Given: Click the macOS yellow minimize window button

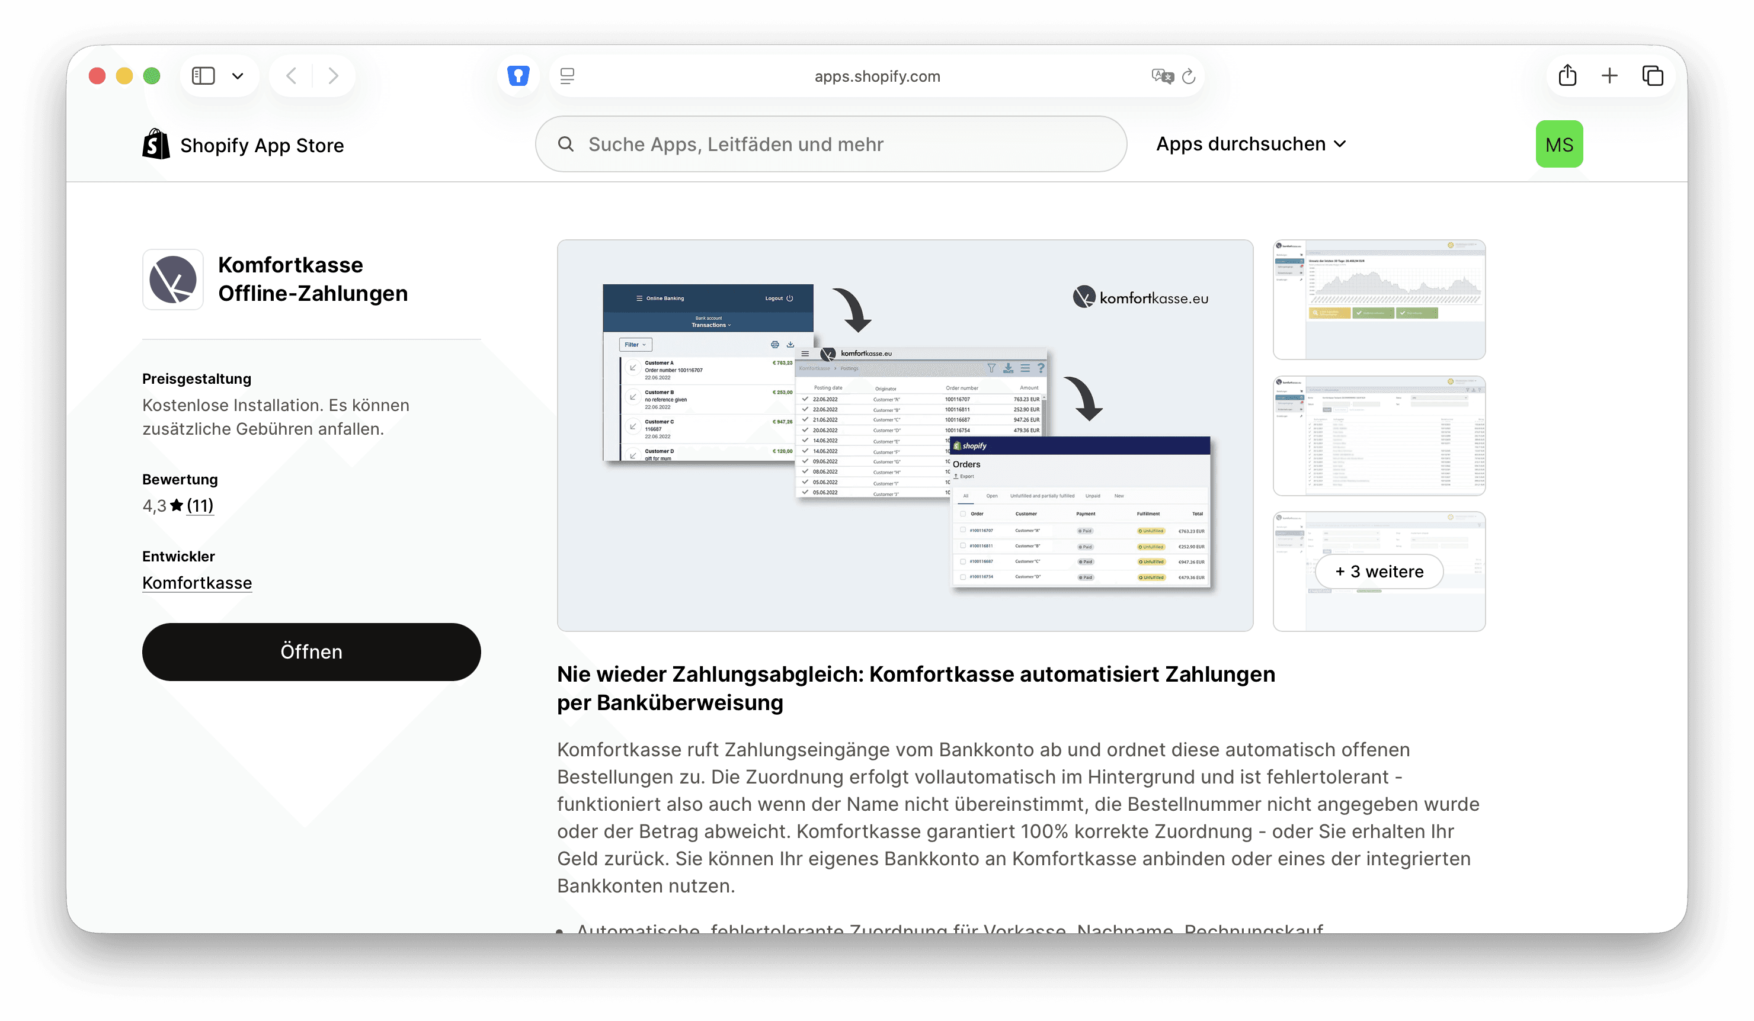Looking at the screenshot, I should [124, 76].
